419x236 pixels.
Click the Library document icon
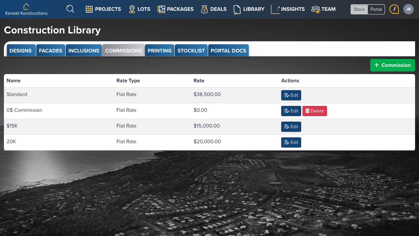(237, 10)
